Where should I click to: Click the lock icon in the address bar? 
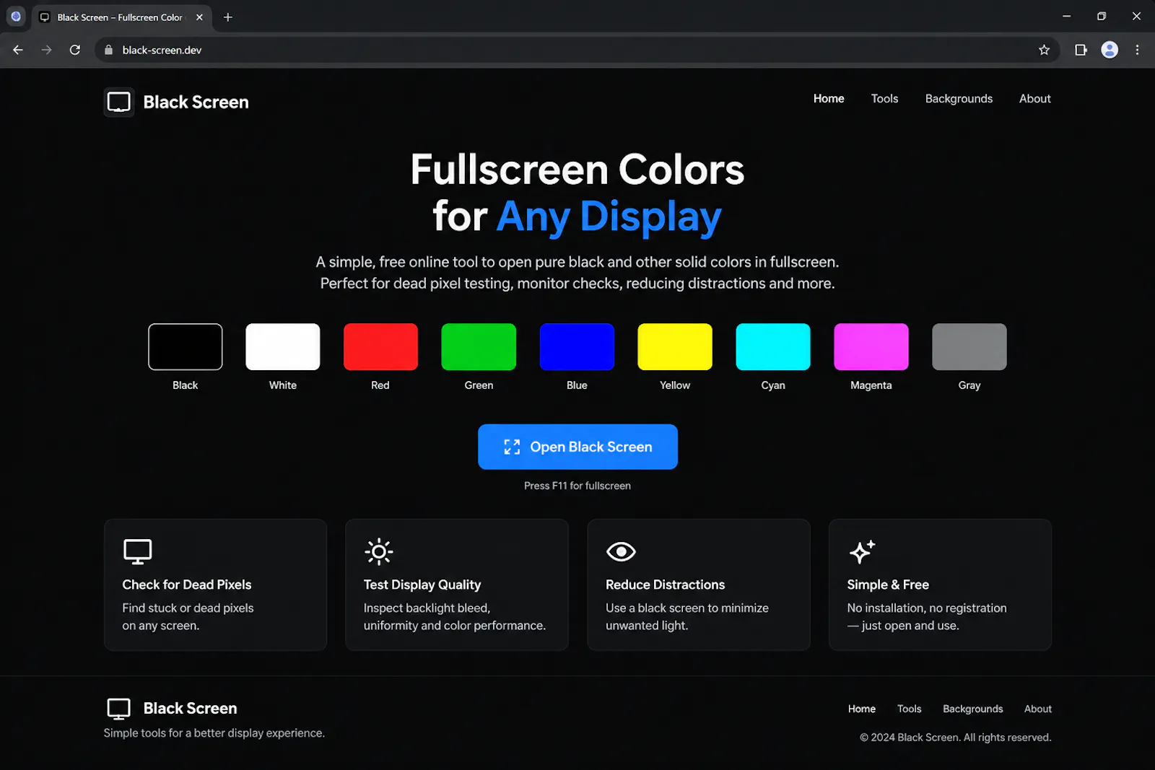(109, 50)
